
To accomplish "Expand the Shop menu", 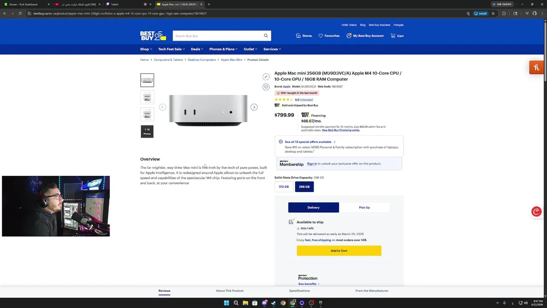I will [x=146, y=49].
